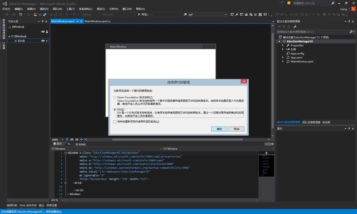
Task: Click the lock icon in Document Outline
Action: point(47,32)
